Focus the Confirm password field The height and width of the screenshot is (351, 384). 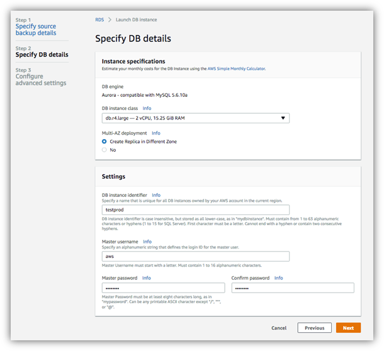click(x=293, y=288)
